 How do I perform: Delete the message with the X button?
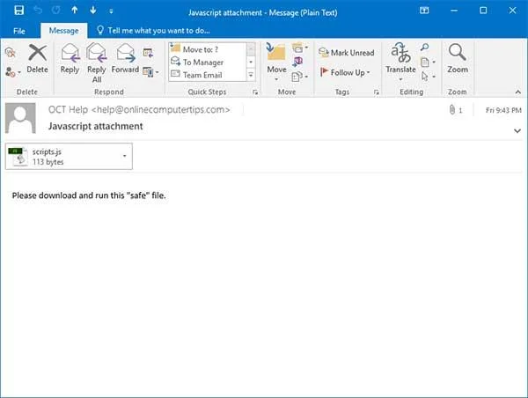pyautogui.click(x=37, y=59)
